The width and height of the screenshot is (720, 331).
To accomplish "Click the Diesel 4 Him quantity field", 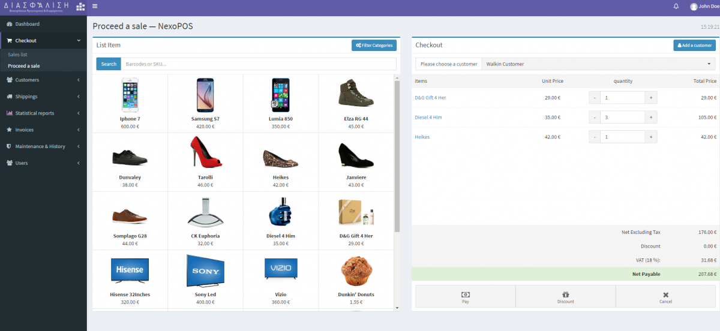I will click(x=622, y=118).
